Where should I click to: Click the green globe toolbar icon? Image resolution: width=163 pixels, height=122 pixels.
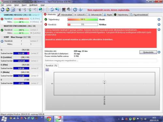(41, 10)
